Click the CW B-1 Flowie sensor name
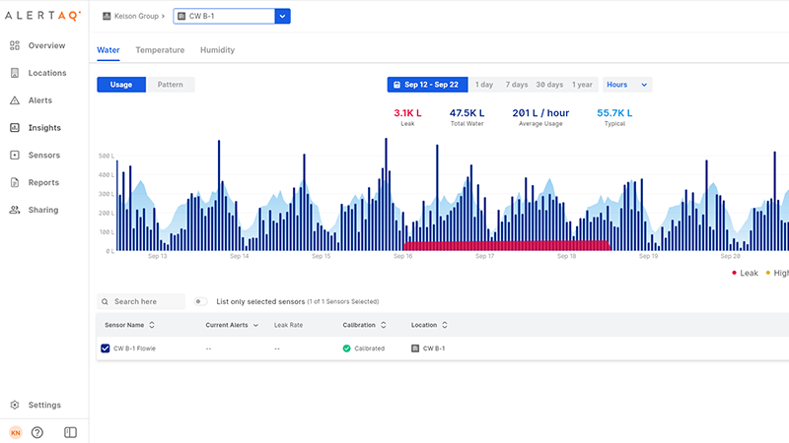Screen dimensions: 789x443 (134, 348)
